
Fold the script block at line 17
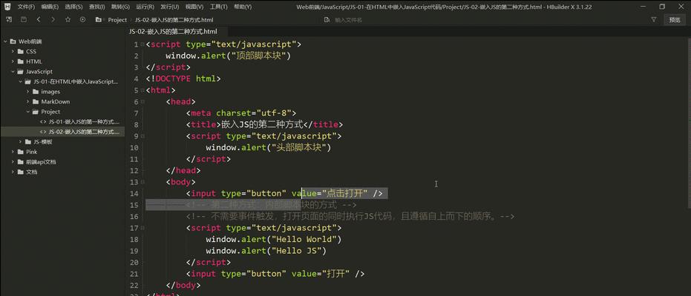[143, 228]
